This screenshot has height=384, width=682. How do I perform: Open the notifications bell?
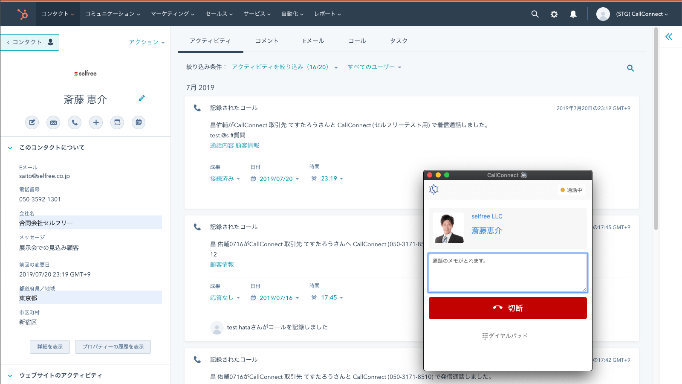(573, 14)
